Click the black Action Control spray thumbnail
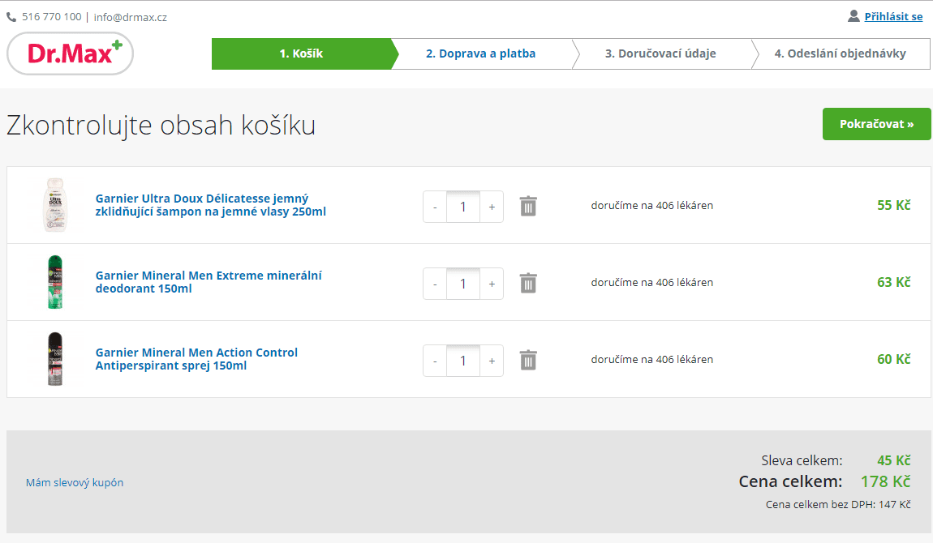Image resolution: width=933 pixels, height=543 pixels. click(x=55, y=359)
